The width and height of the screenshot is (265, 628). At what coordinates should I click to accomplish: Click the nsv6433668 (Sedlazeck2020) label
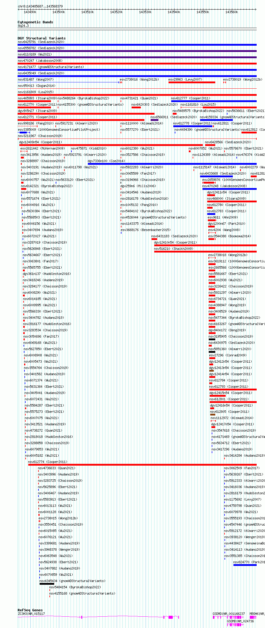[223, 173]
